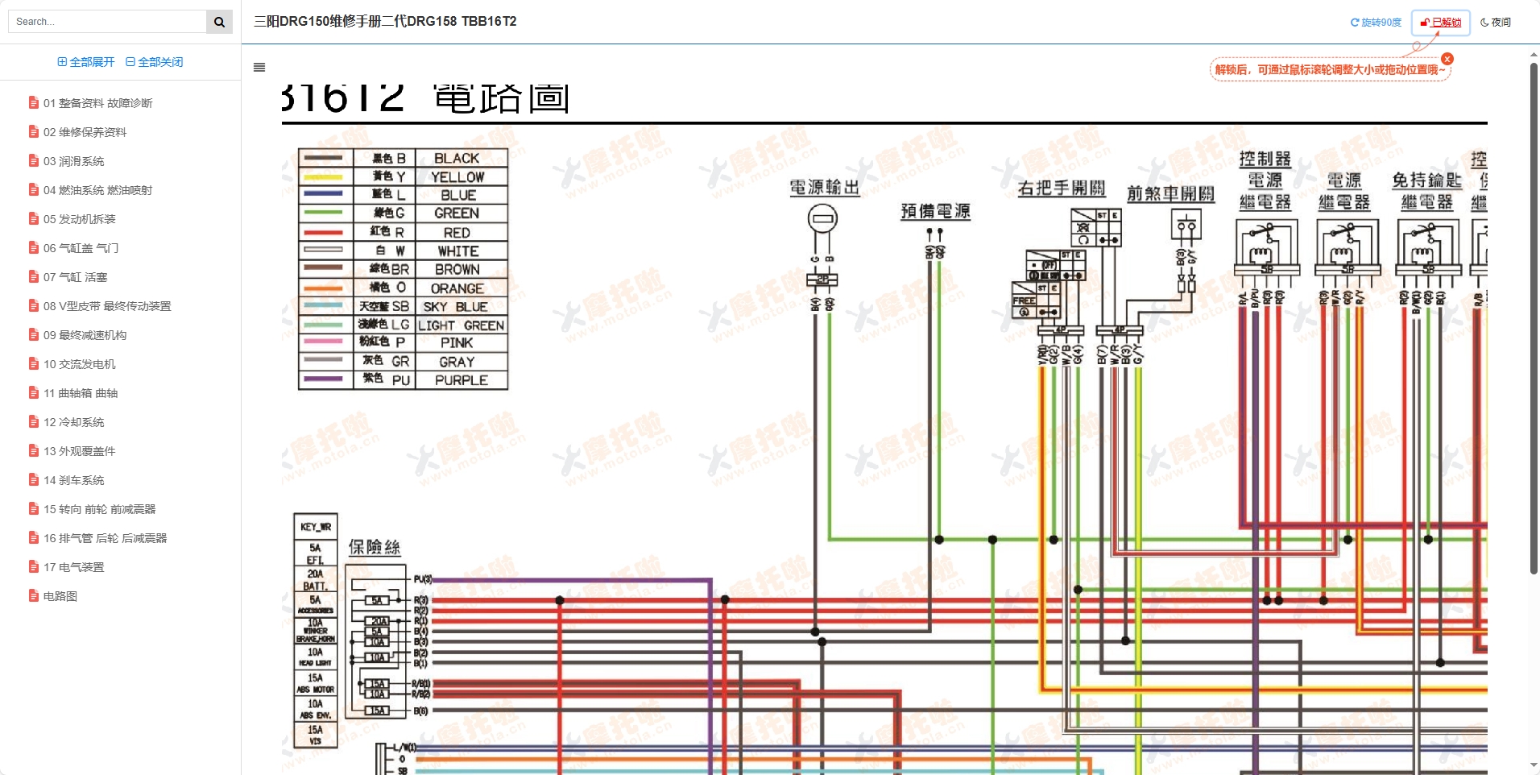Click the 保險絲 fuse label
This screenshot has height=775, width=1540.
click(375, 547)
